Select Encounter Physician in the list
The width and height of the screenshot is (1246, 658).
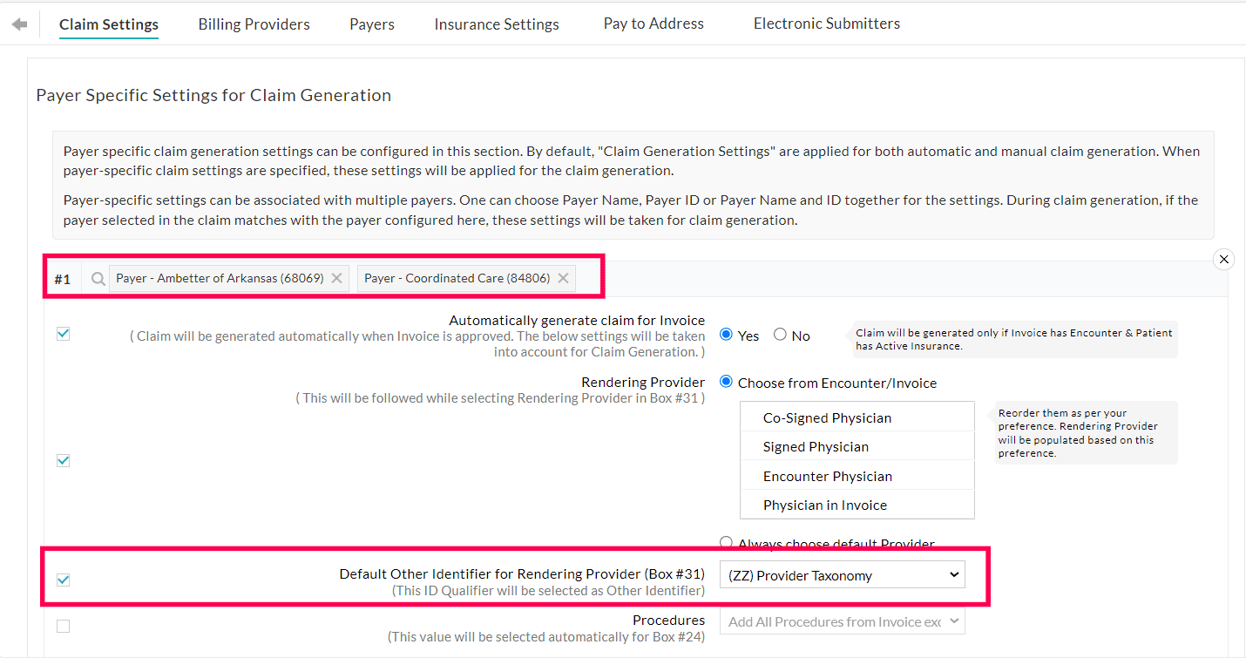(827, 476)
